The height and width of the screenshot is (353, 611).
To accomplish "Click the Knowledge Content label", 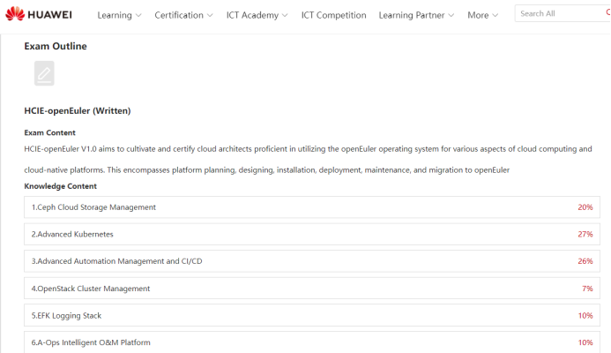I will (61, 186).
